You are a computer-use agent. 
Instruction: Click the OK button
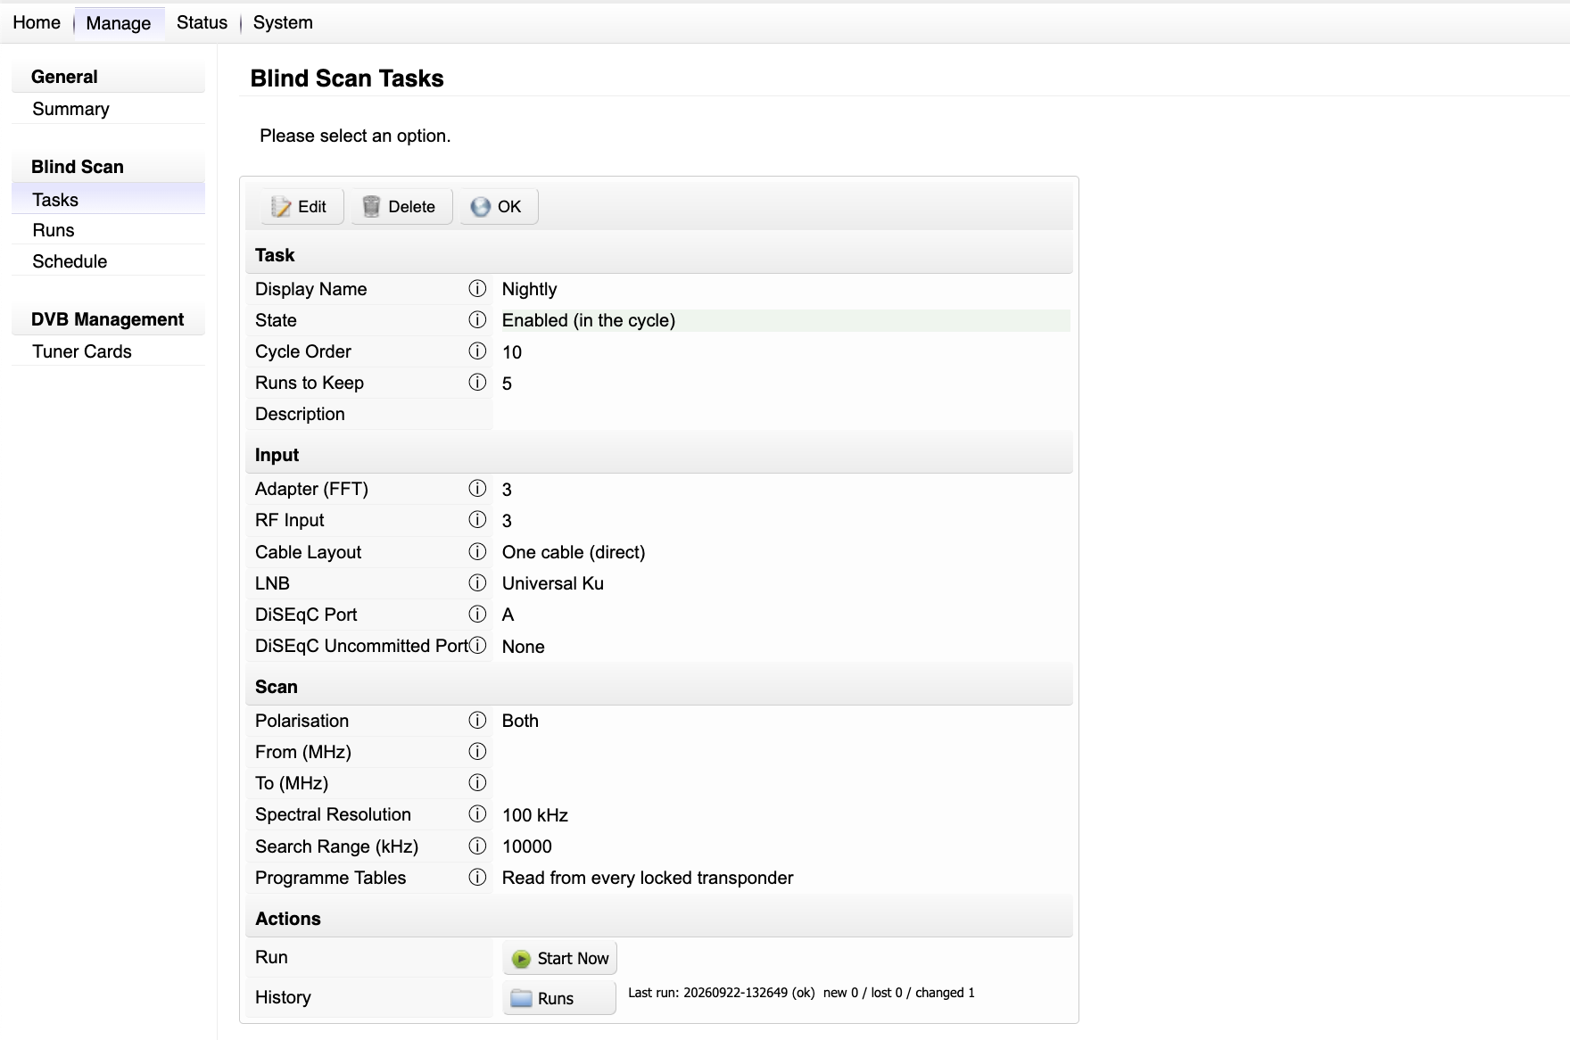click(499, 207)
